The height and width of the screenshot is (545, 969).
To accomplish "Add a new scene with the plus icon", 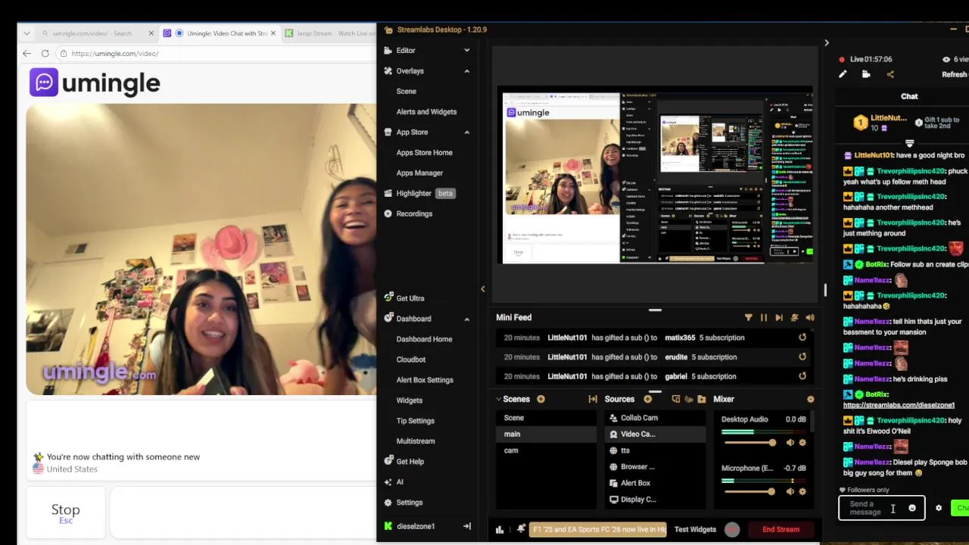I will (x=541, y=399).
